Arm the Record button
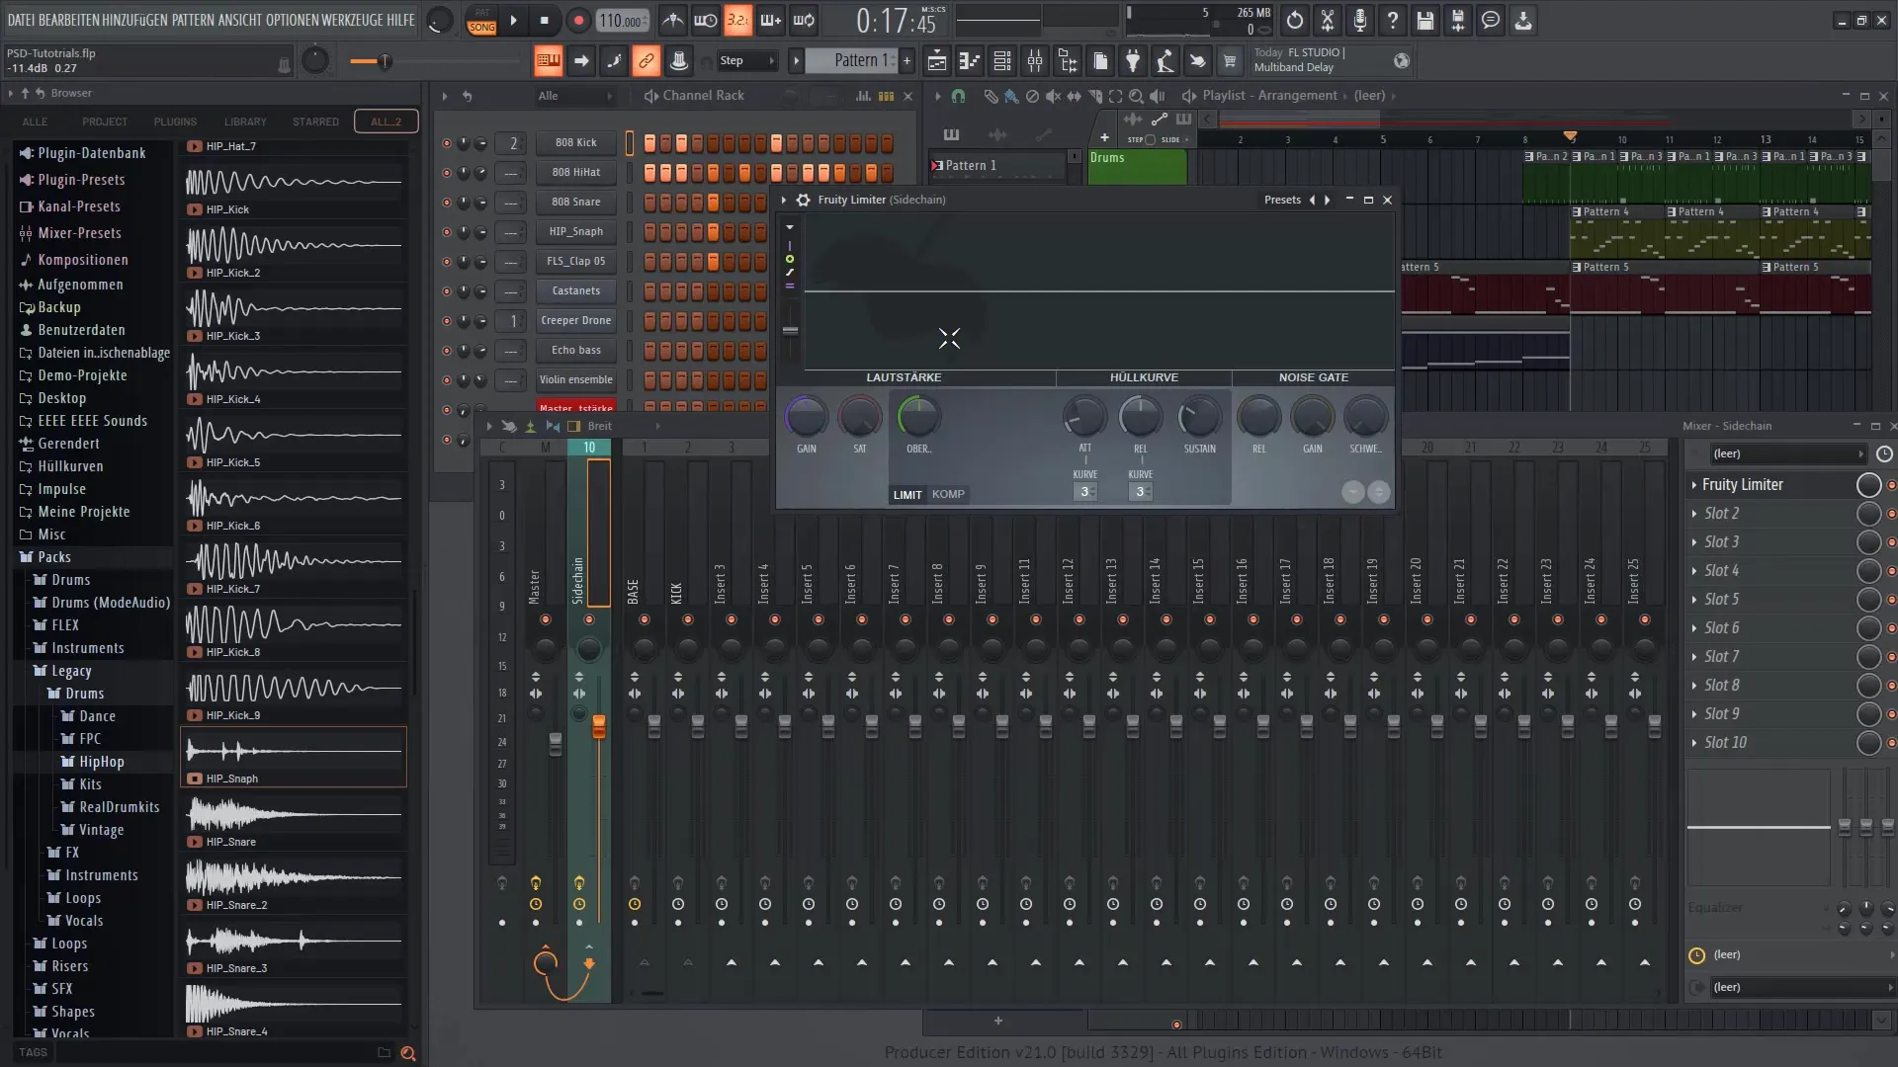The height and width of the screenshot is (1067, 1898). point(578,21)
